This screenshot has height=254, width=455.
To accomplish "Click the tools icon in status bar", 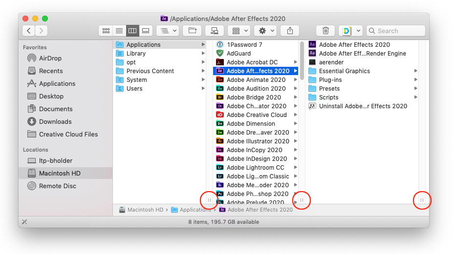I will (x=24, y=222).
